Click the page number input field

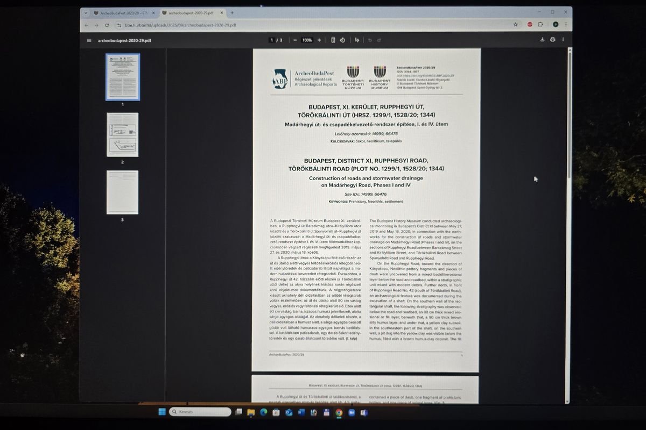[x=272, y=40]
